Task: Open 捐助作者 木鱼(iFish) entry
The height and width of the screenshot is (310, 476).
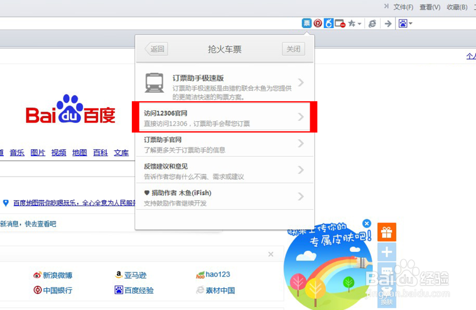Action: tap(225, 196)
